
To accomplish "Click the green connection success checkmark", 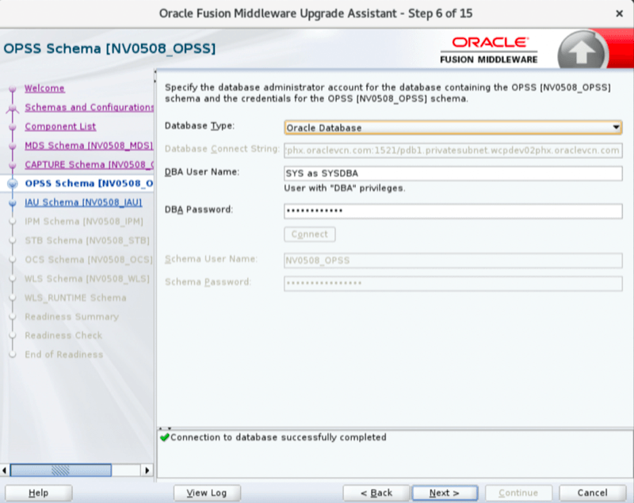I will pyautogui.click(x=165, y=437).
